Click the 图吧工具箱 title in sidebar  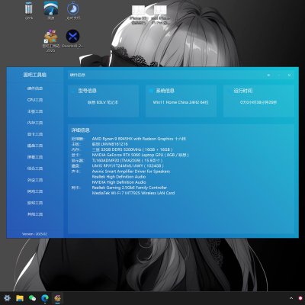point(35,75)
